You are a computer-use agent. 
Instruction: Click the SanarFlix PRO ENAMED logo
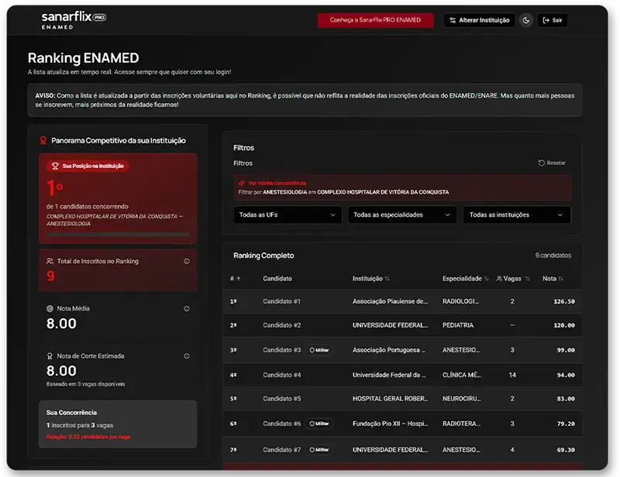tap(74, 21)
